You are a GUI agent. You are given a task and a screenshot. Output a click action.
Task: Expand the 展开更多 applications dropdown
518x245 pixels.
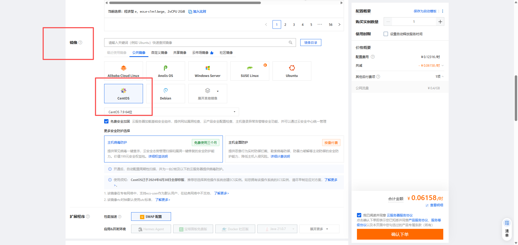click(319, 229)
